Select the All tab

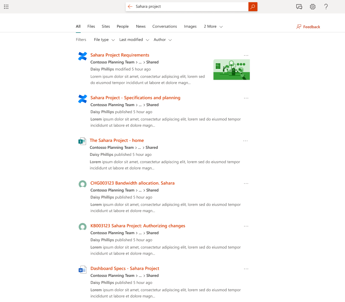78,26
